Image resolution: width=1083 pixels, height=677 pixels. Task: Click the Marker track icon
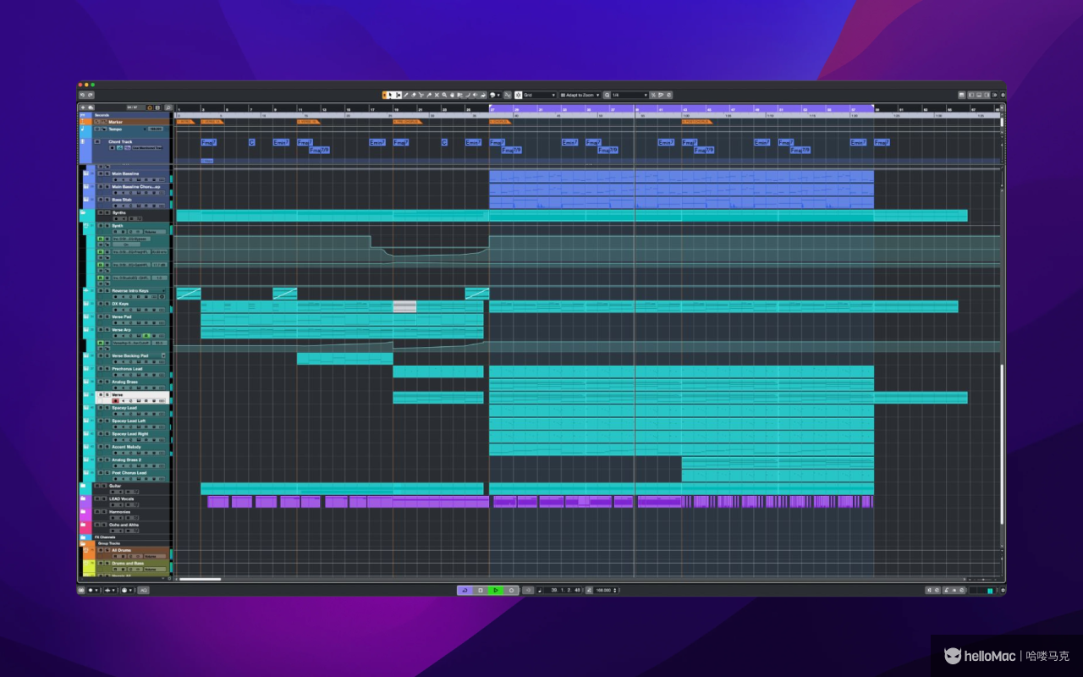[x=82, y=122]
